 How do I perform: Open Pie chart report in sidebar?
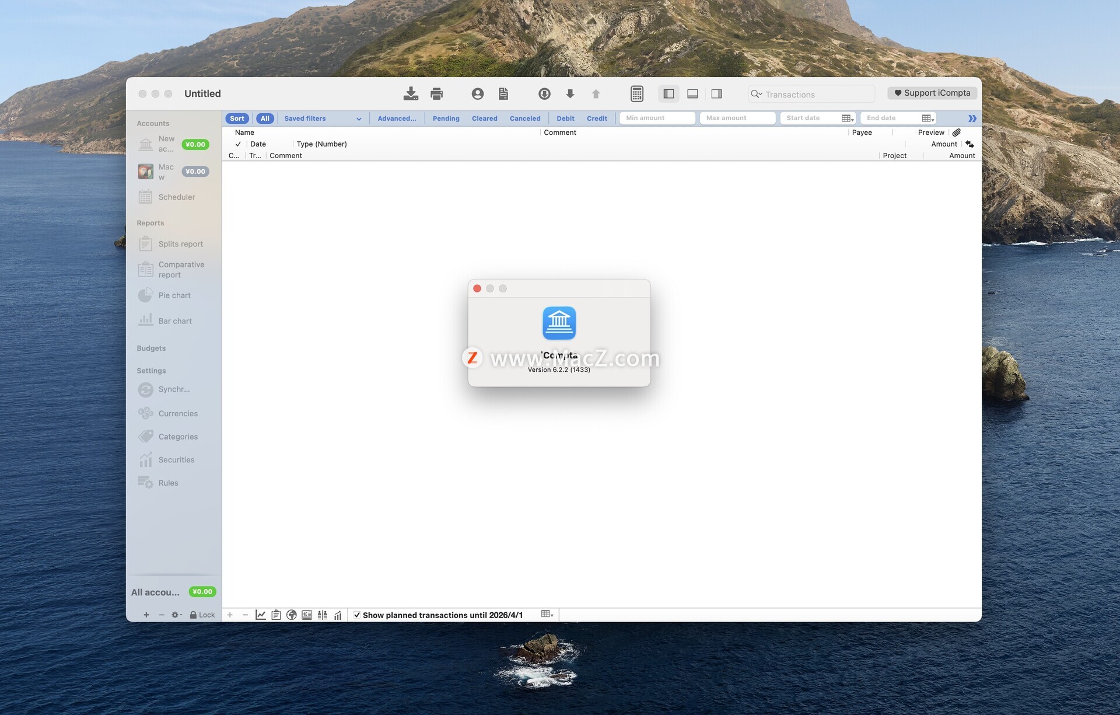(174, 295)
